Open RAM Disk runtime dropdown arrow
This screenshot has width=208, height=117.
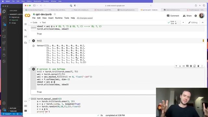point(183,22)
